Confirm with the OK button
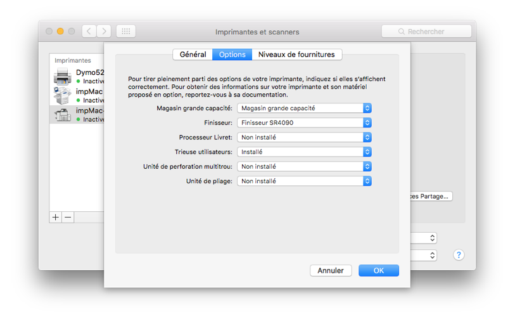 coord(378,271)
